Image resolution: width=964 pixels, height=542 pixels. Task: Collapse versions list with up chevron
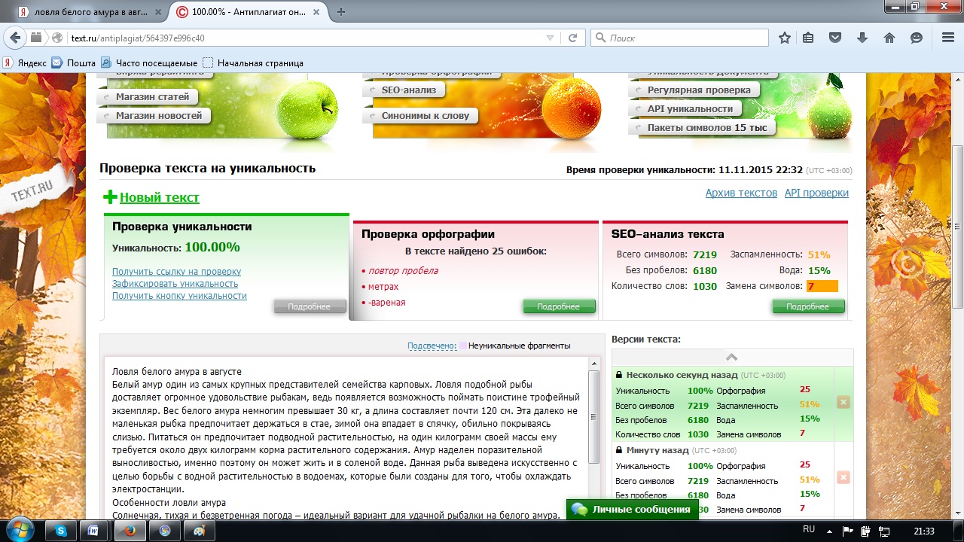click(731, 357)
